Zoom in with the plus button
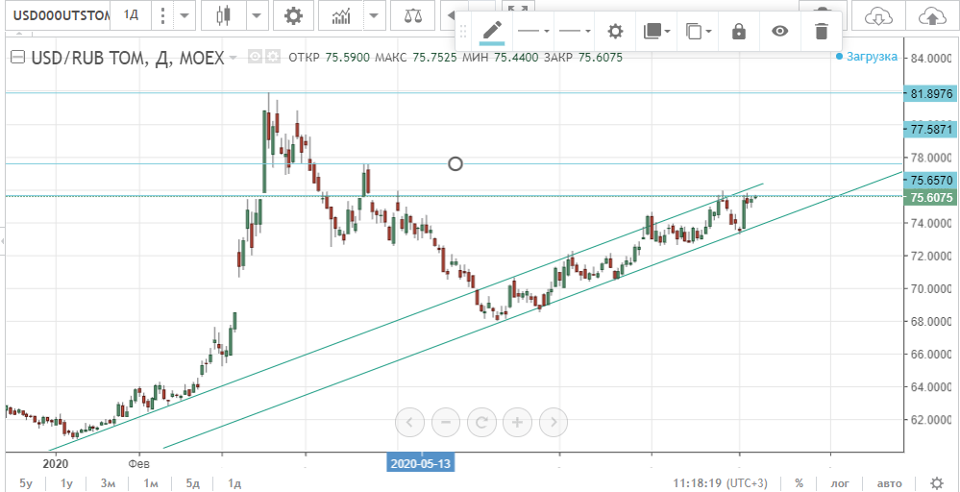 point(517,422)
